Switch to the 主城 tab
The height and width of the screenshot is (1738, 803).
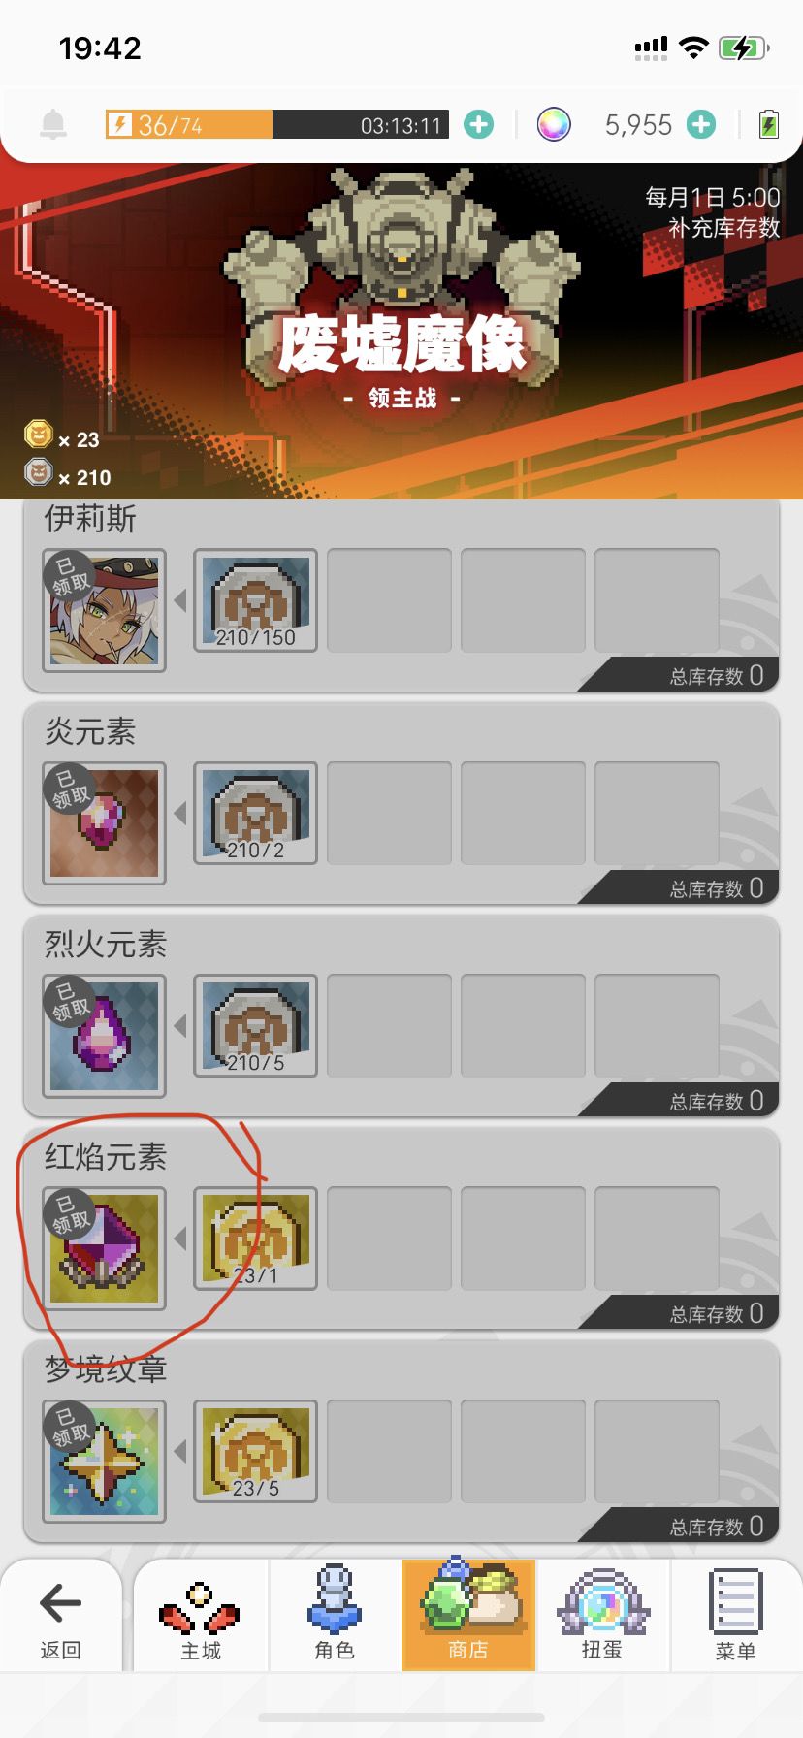pyautogui.click(x=201, y=1616)
